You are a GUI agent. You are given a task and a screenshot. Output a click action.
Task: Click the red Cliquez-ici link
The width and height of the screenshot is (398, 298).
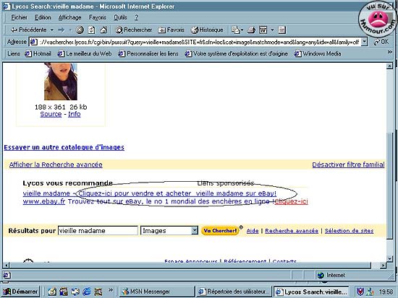[x=291, y=201]
